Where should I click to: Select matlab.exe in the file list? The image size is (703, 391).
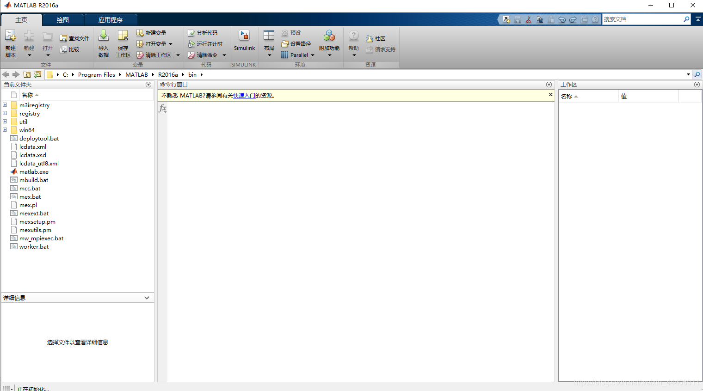(x=34, y=172)
